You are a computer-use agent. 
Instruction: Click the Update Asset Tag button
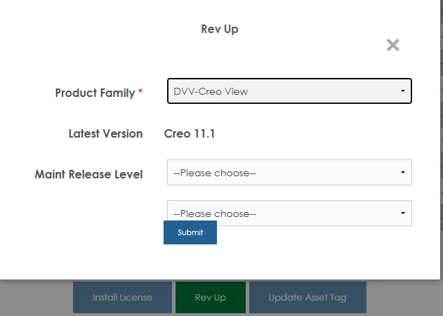[x=308, y=297]
